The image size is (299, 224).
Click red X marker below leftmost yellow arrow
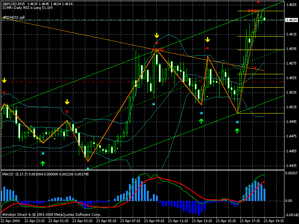4,92
